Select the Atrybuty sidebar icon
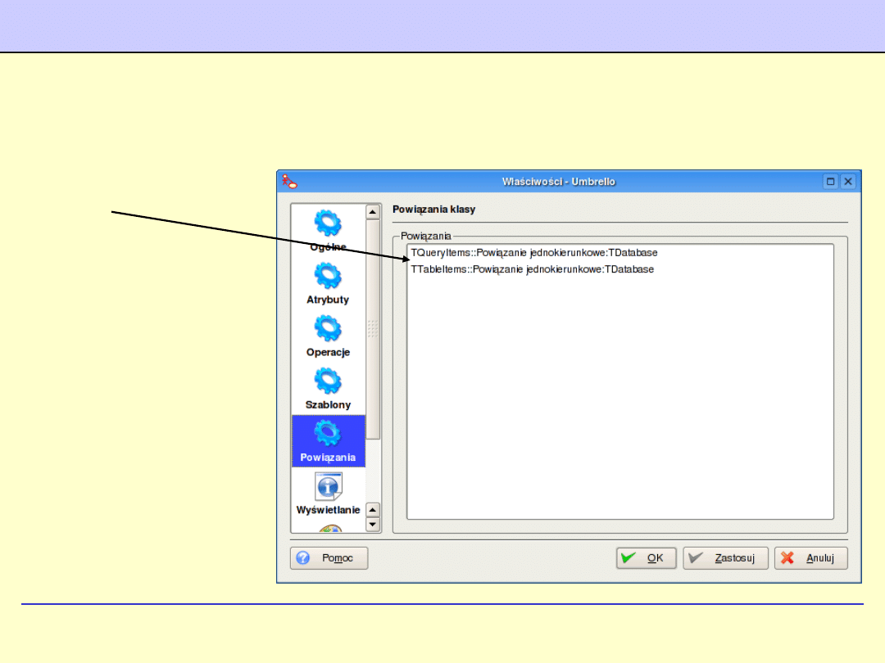Image resolution: width=885 pixels, height=663 pixels. point(328,283)
